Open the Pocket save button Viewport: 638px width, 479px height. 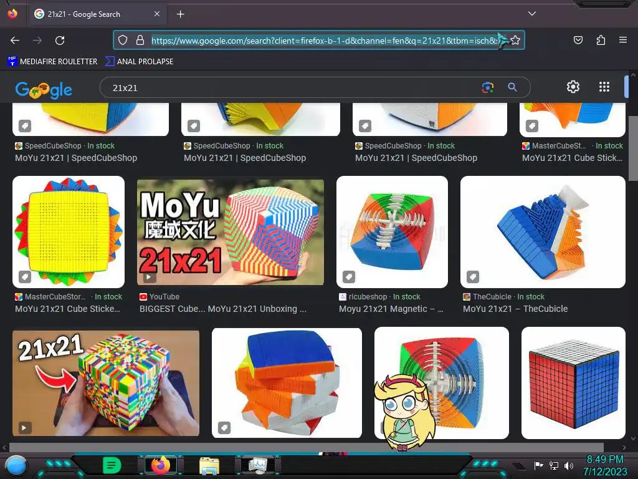(578, 40)
